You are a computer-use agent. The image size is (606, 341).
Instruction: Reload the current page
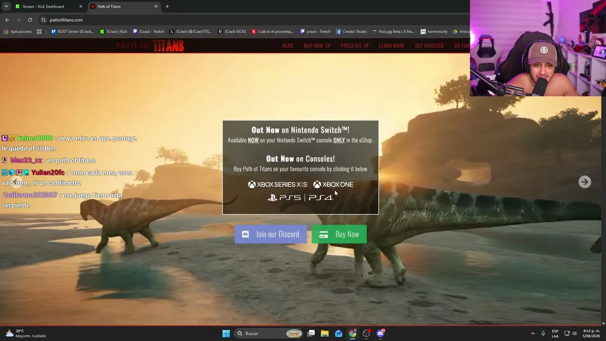click(x=30, y=20)
